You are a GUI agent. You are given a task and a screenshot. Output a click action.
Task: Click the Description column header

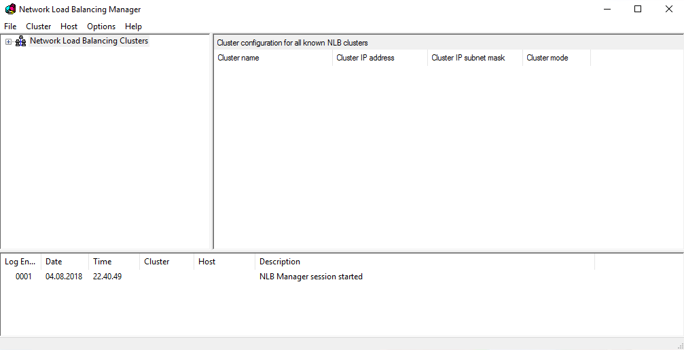pos(424,262)
